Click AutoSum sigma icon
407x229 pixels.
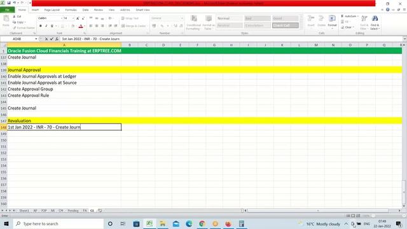pyautogui.click(x=342, y=16)
